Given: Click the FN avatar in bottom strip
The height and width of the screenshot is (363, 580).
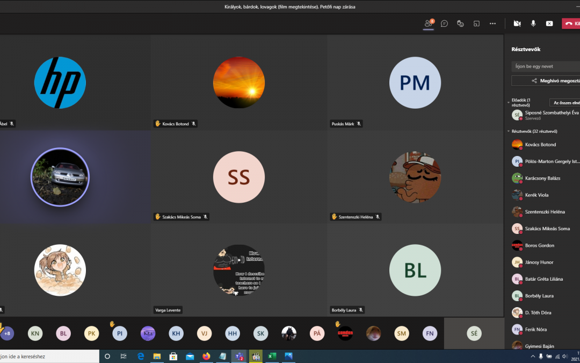Looking at the screenshot, I should pos(430,333).
